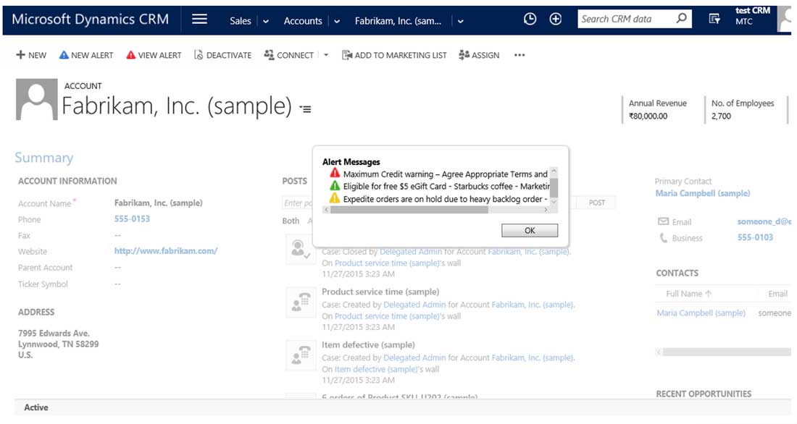Click the account record list icon beside title

pyautogui.click(x=306, y=109)
